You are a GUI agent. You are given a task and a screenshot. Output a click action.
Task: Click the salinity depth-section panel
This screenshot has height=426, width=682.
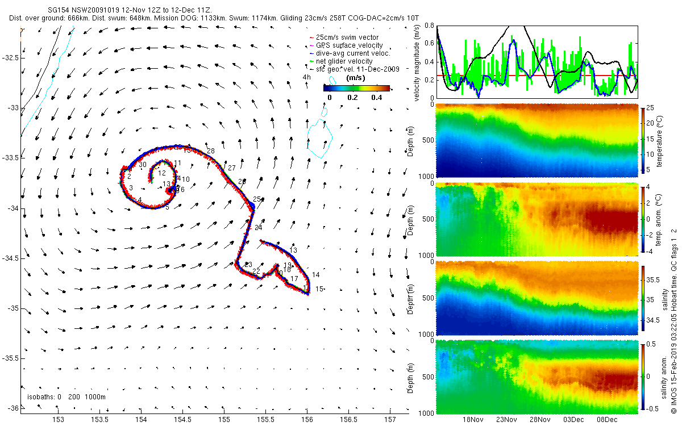coord(537,298)
